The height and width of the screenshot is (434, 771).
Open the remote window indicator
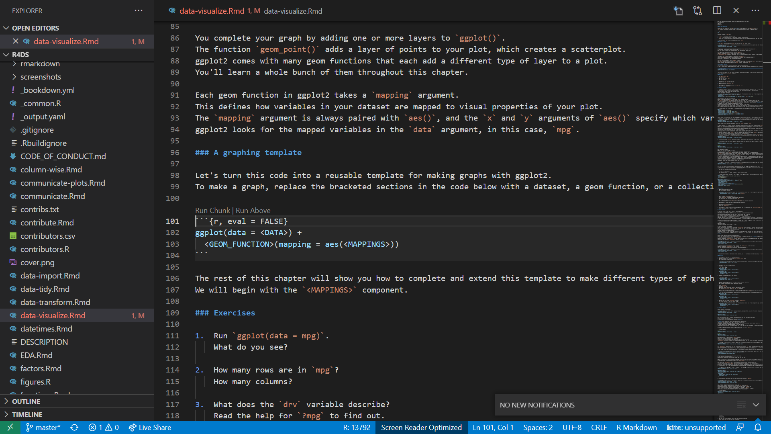coord(10,427)
